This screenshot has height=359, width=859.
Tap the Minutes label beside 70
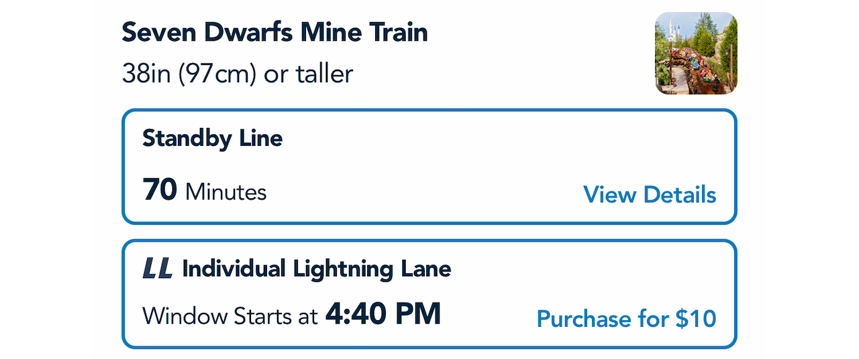point(226,193)
